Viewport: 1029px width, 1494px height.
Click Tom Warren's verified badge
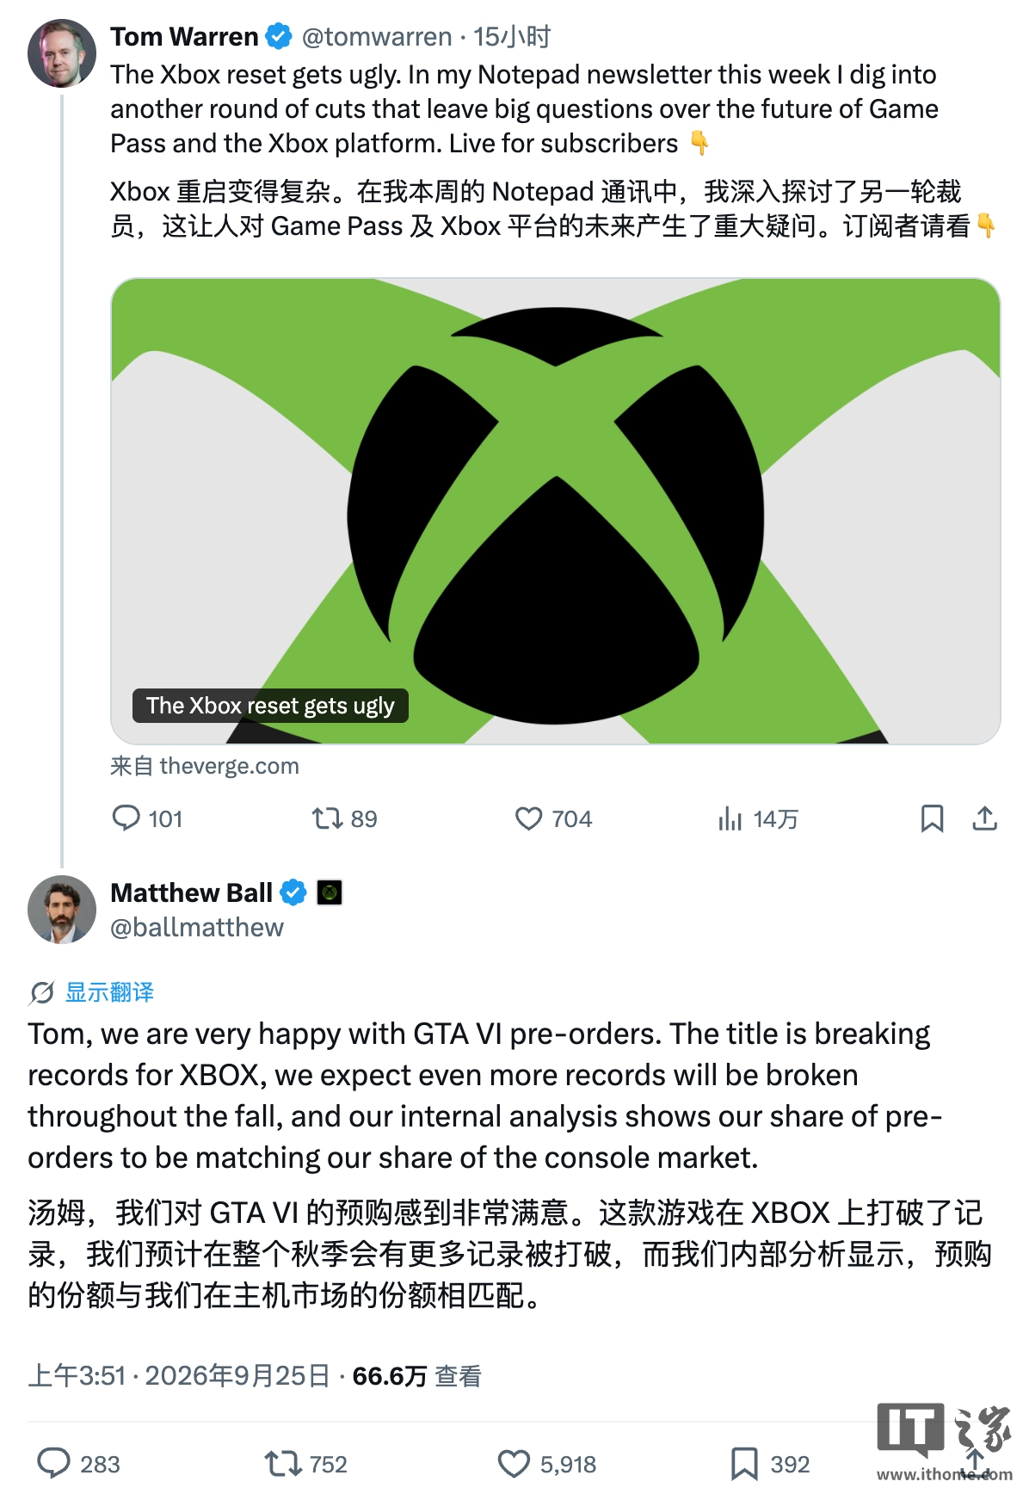278,36
